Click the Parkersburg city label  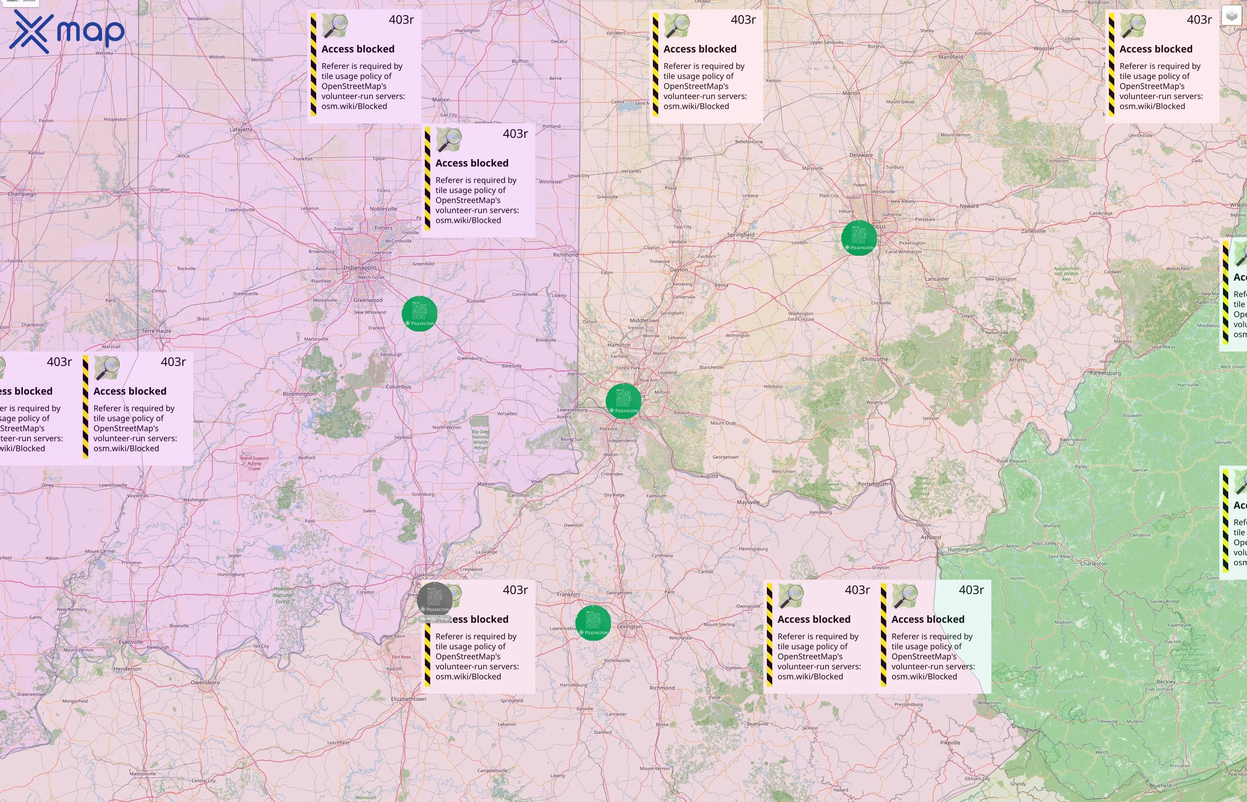(x=1105, y=373)
